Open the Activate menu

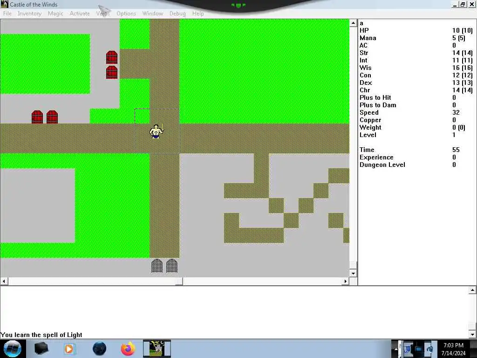[x=80, y=14]
